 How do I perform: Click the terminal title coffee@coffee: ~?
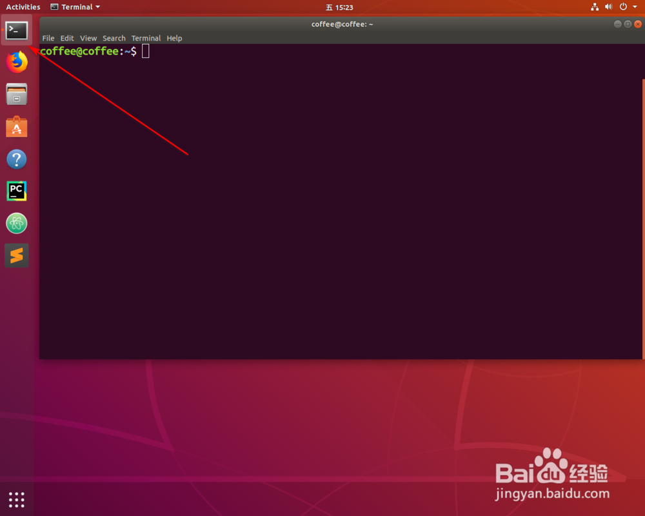tap(342, 25)
